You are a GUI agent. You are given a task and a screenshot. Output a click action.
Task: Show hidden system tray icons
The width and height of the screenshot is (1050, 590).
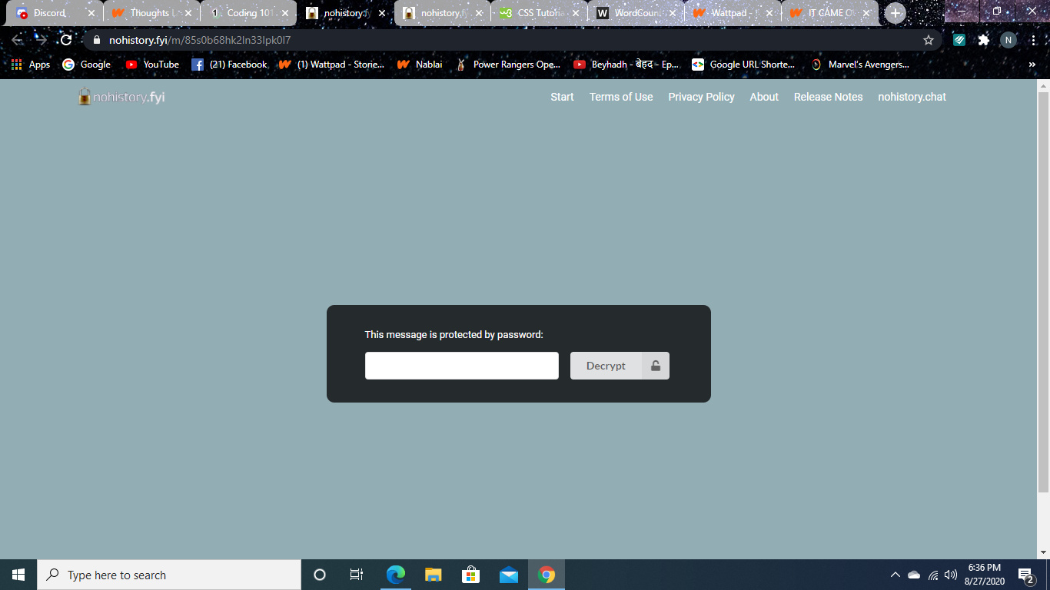coord(895,575)
